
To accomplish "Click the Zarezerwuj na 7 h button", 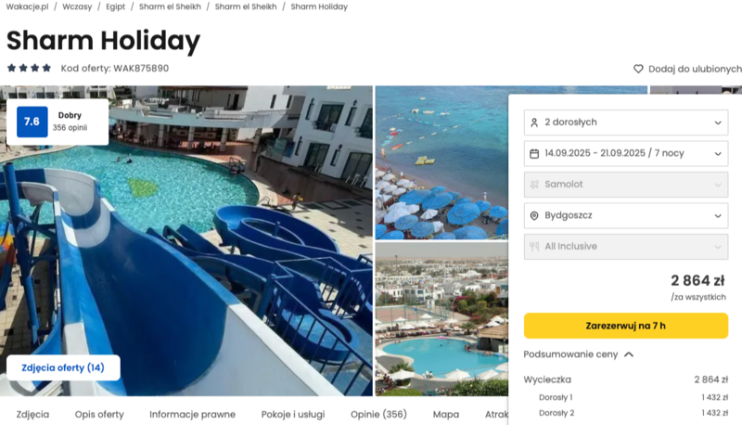I will (x=625, y=326).
